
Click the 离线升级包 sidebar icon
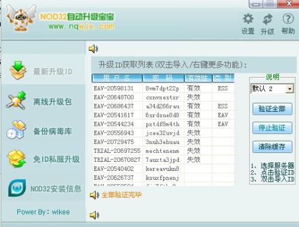17,100
